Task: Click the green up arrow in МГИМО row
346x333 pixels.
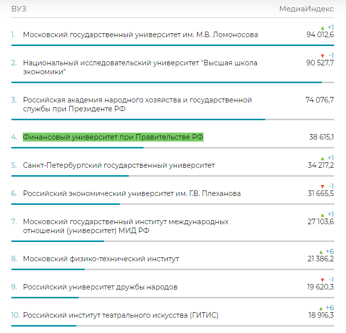Action: 323,214
